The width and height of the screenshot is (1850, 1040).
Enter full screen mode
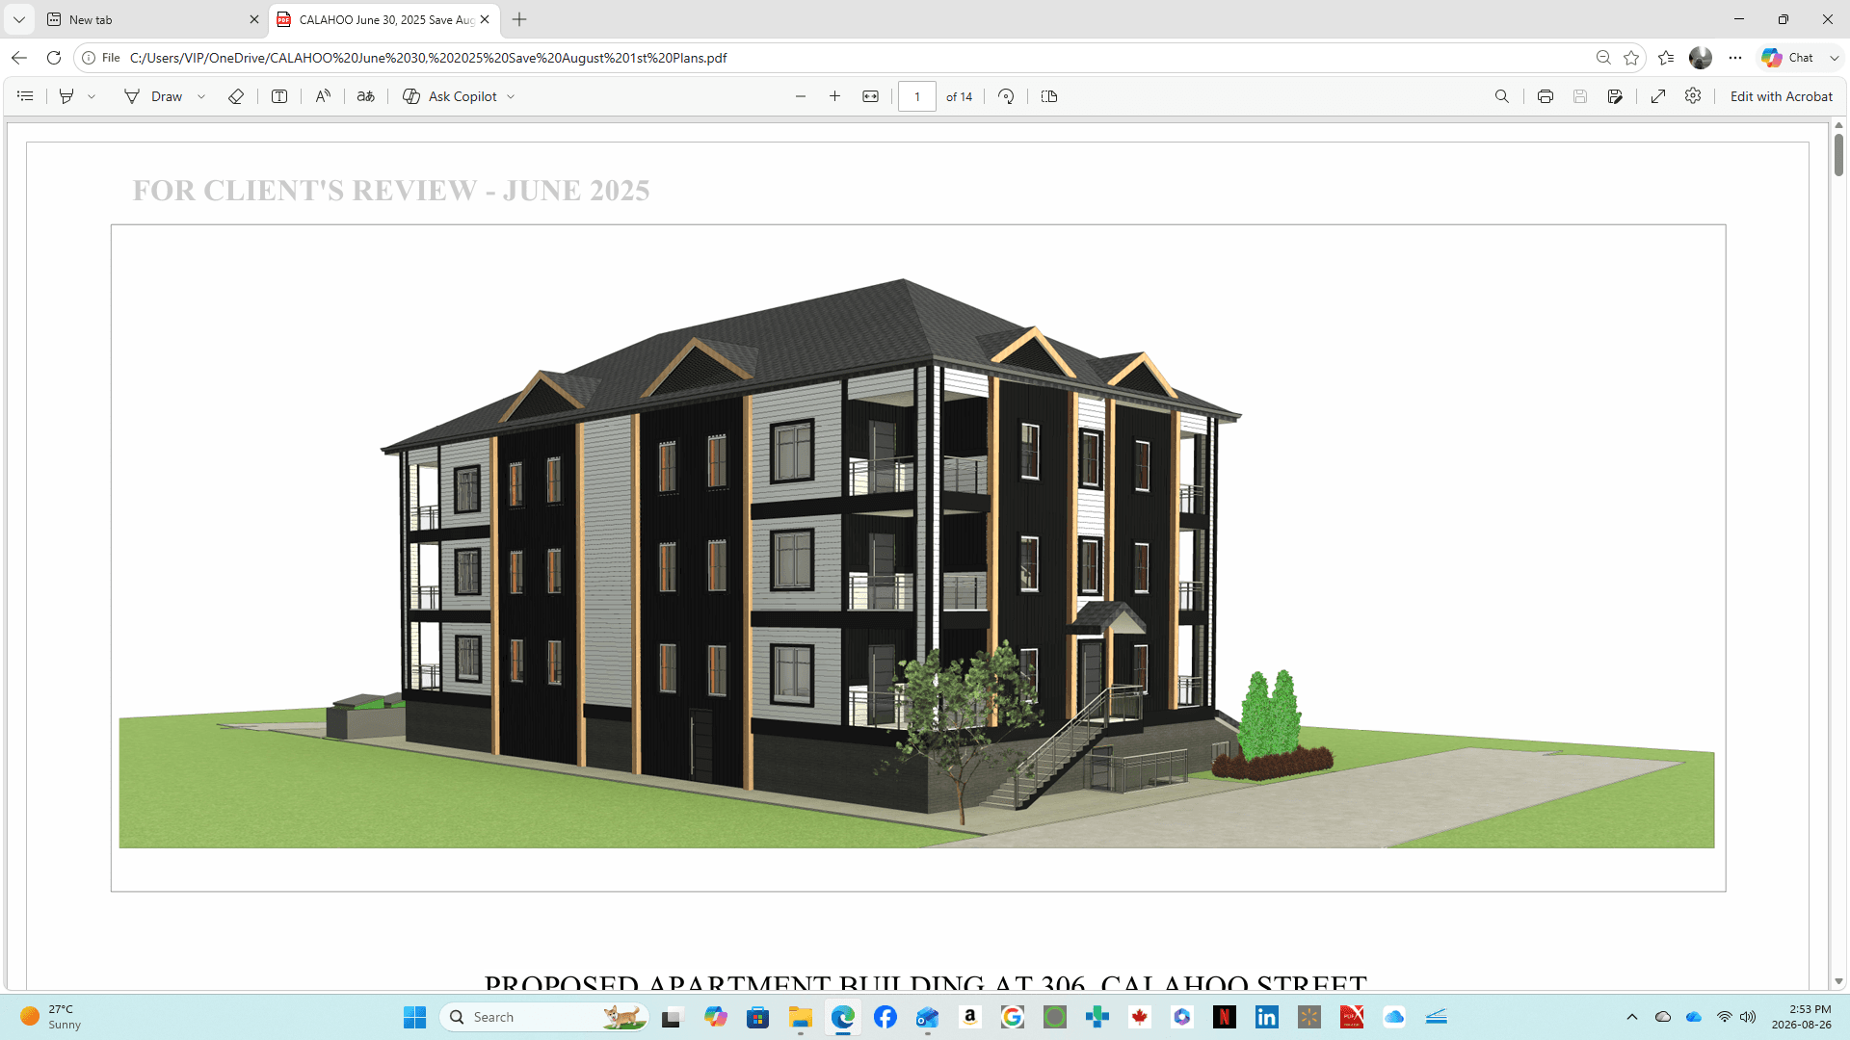click(x=1658, y=96)
